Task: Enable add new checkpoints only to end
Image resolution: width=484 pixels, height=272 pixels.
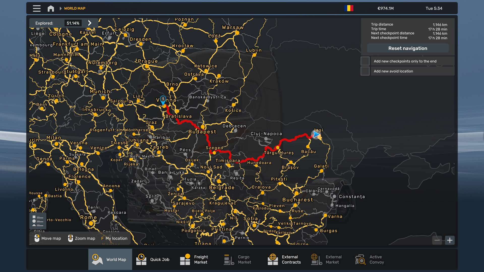Action: (365, 61)
